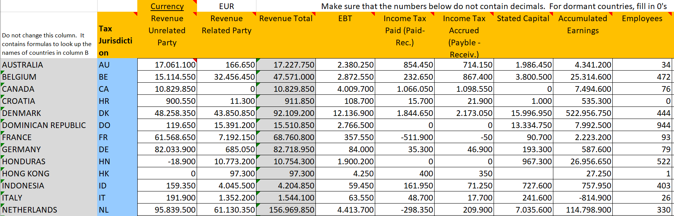This screenshot has width=674, height=216.
Task: Select the EUR currency cell
Action: coord(226,6)
